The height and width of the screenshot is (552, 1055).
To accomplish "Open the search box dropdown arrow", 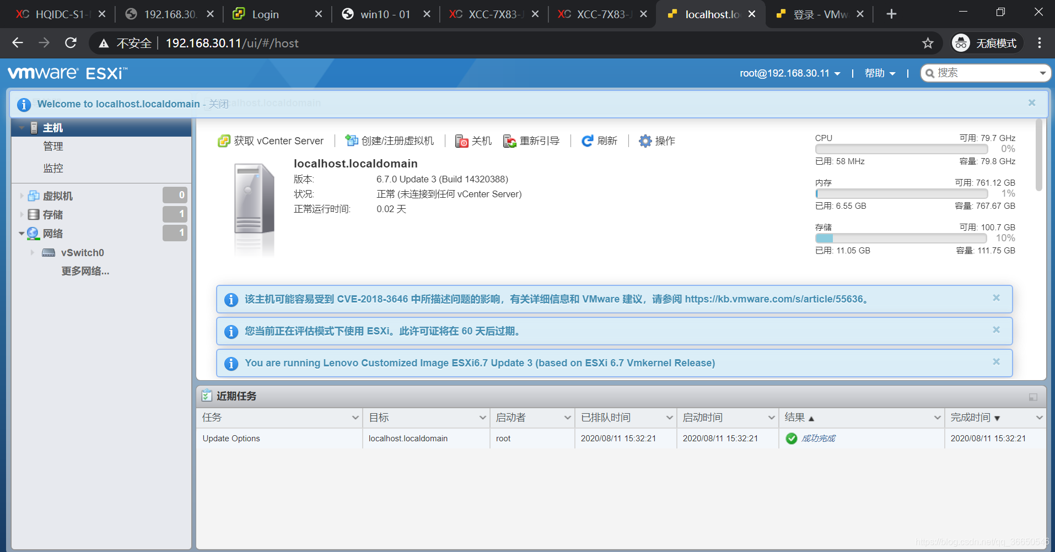I will (x=1043, y=73).
